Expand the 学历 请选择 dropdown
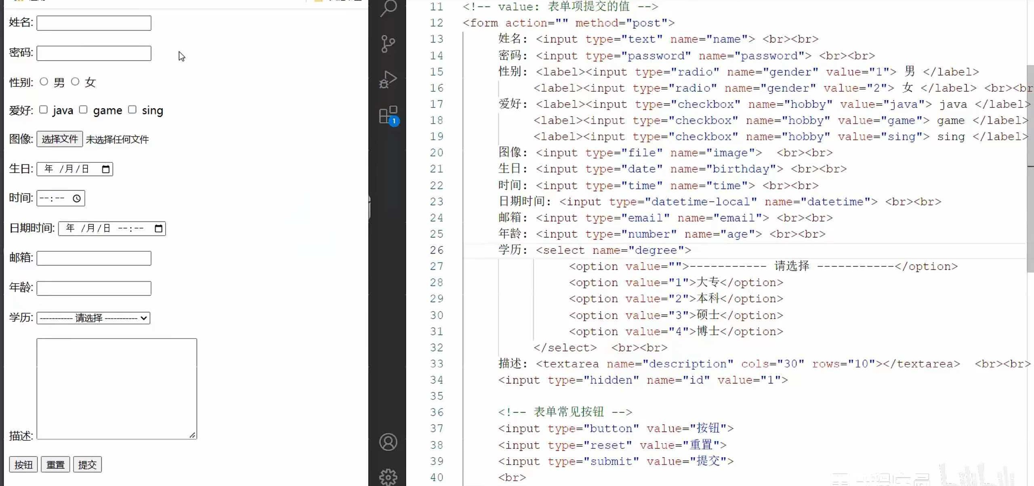 [93, 318]
